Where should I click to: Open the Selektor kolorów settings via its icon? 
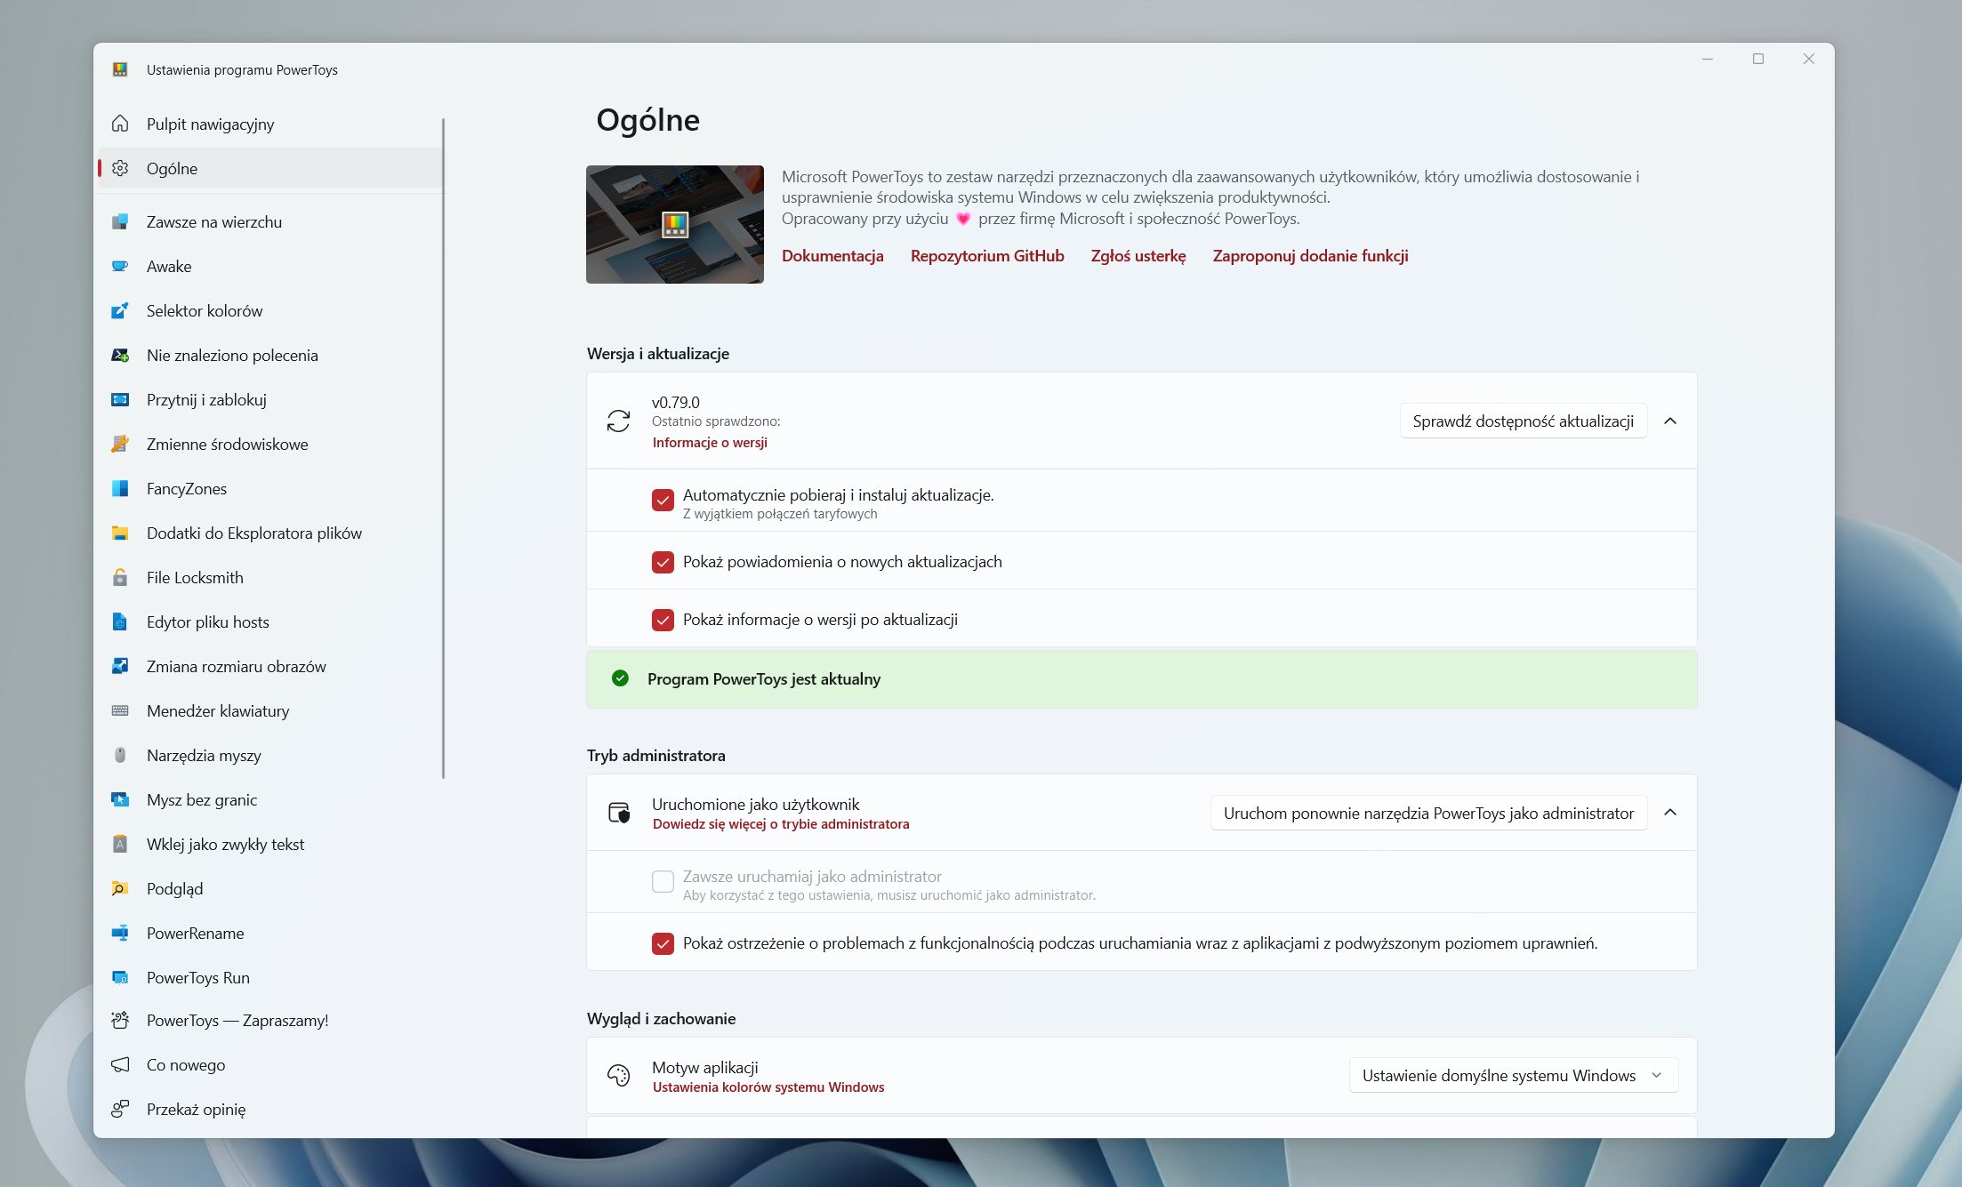pyautogui.click(x=120, y=310)
